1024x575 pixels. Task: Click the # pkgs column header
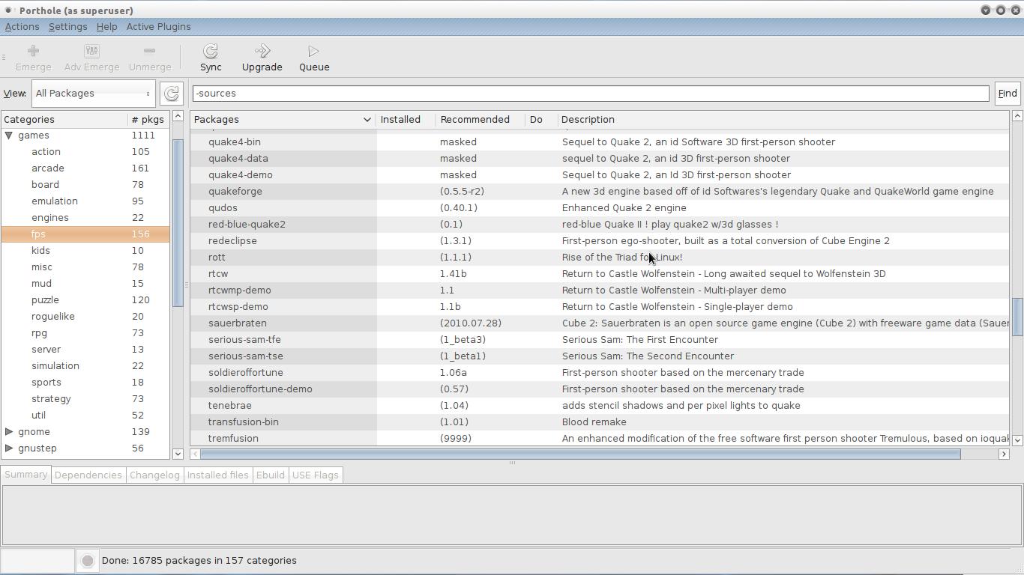tap(148, 120)
